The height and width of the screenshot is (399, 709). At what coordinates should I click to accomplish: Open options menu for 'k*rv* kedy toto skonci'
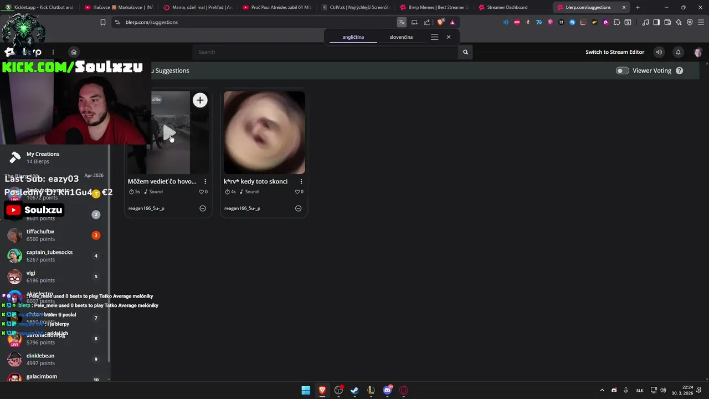pyautogui.click(x=301, y=181)
